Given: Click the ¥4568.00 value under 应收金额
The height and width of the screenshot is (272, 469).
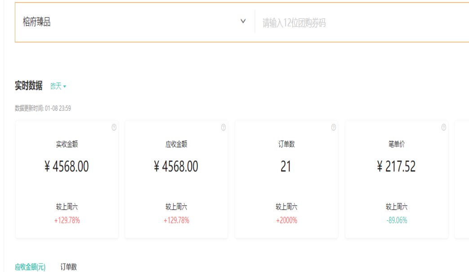Looking at the screenshot, I should pyautogui.click(x=176, y=167).
